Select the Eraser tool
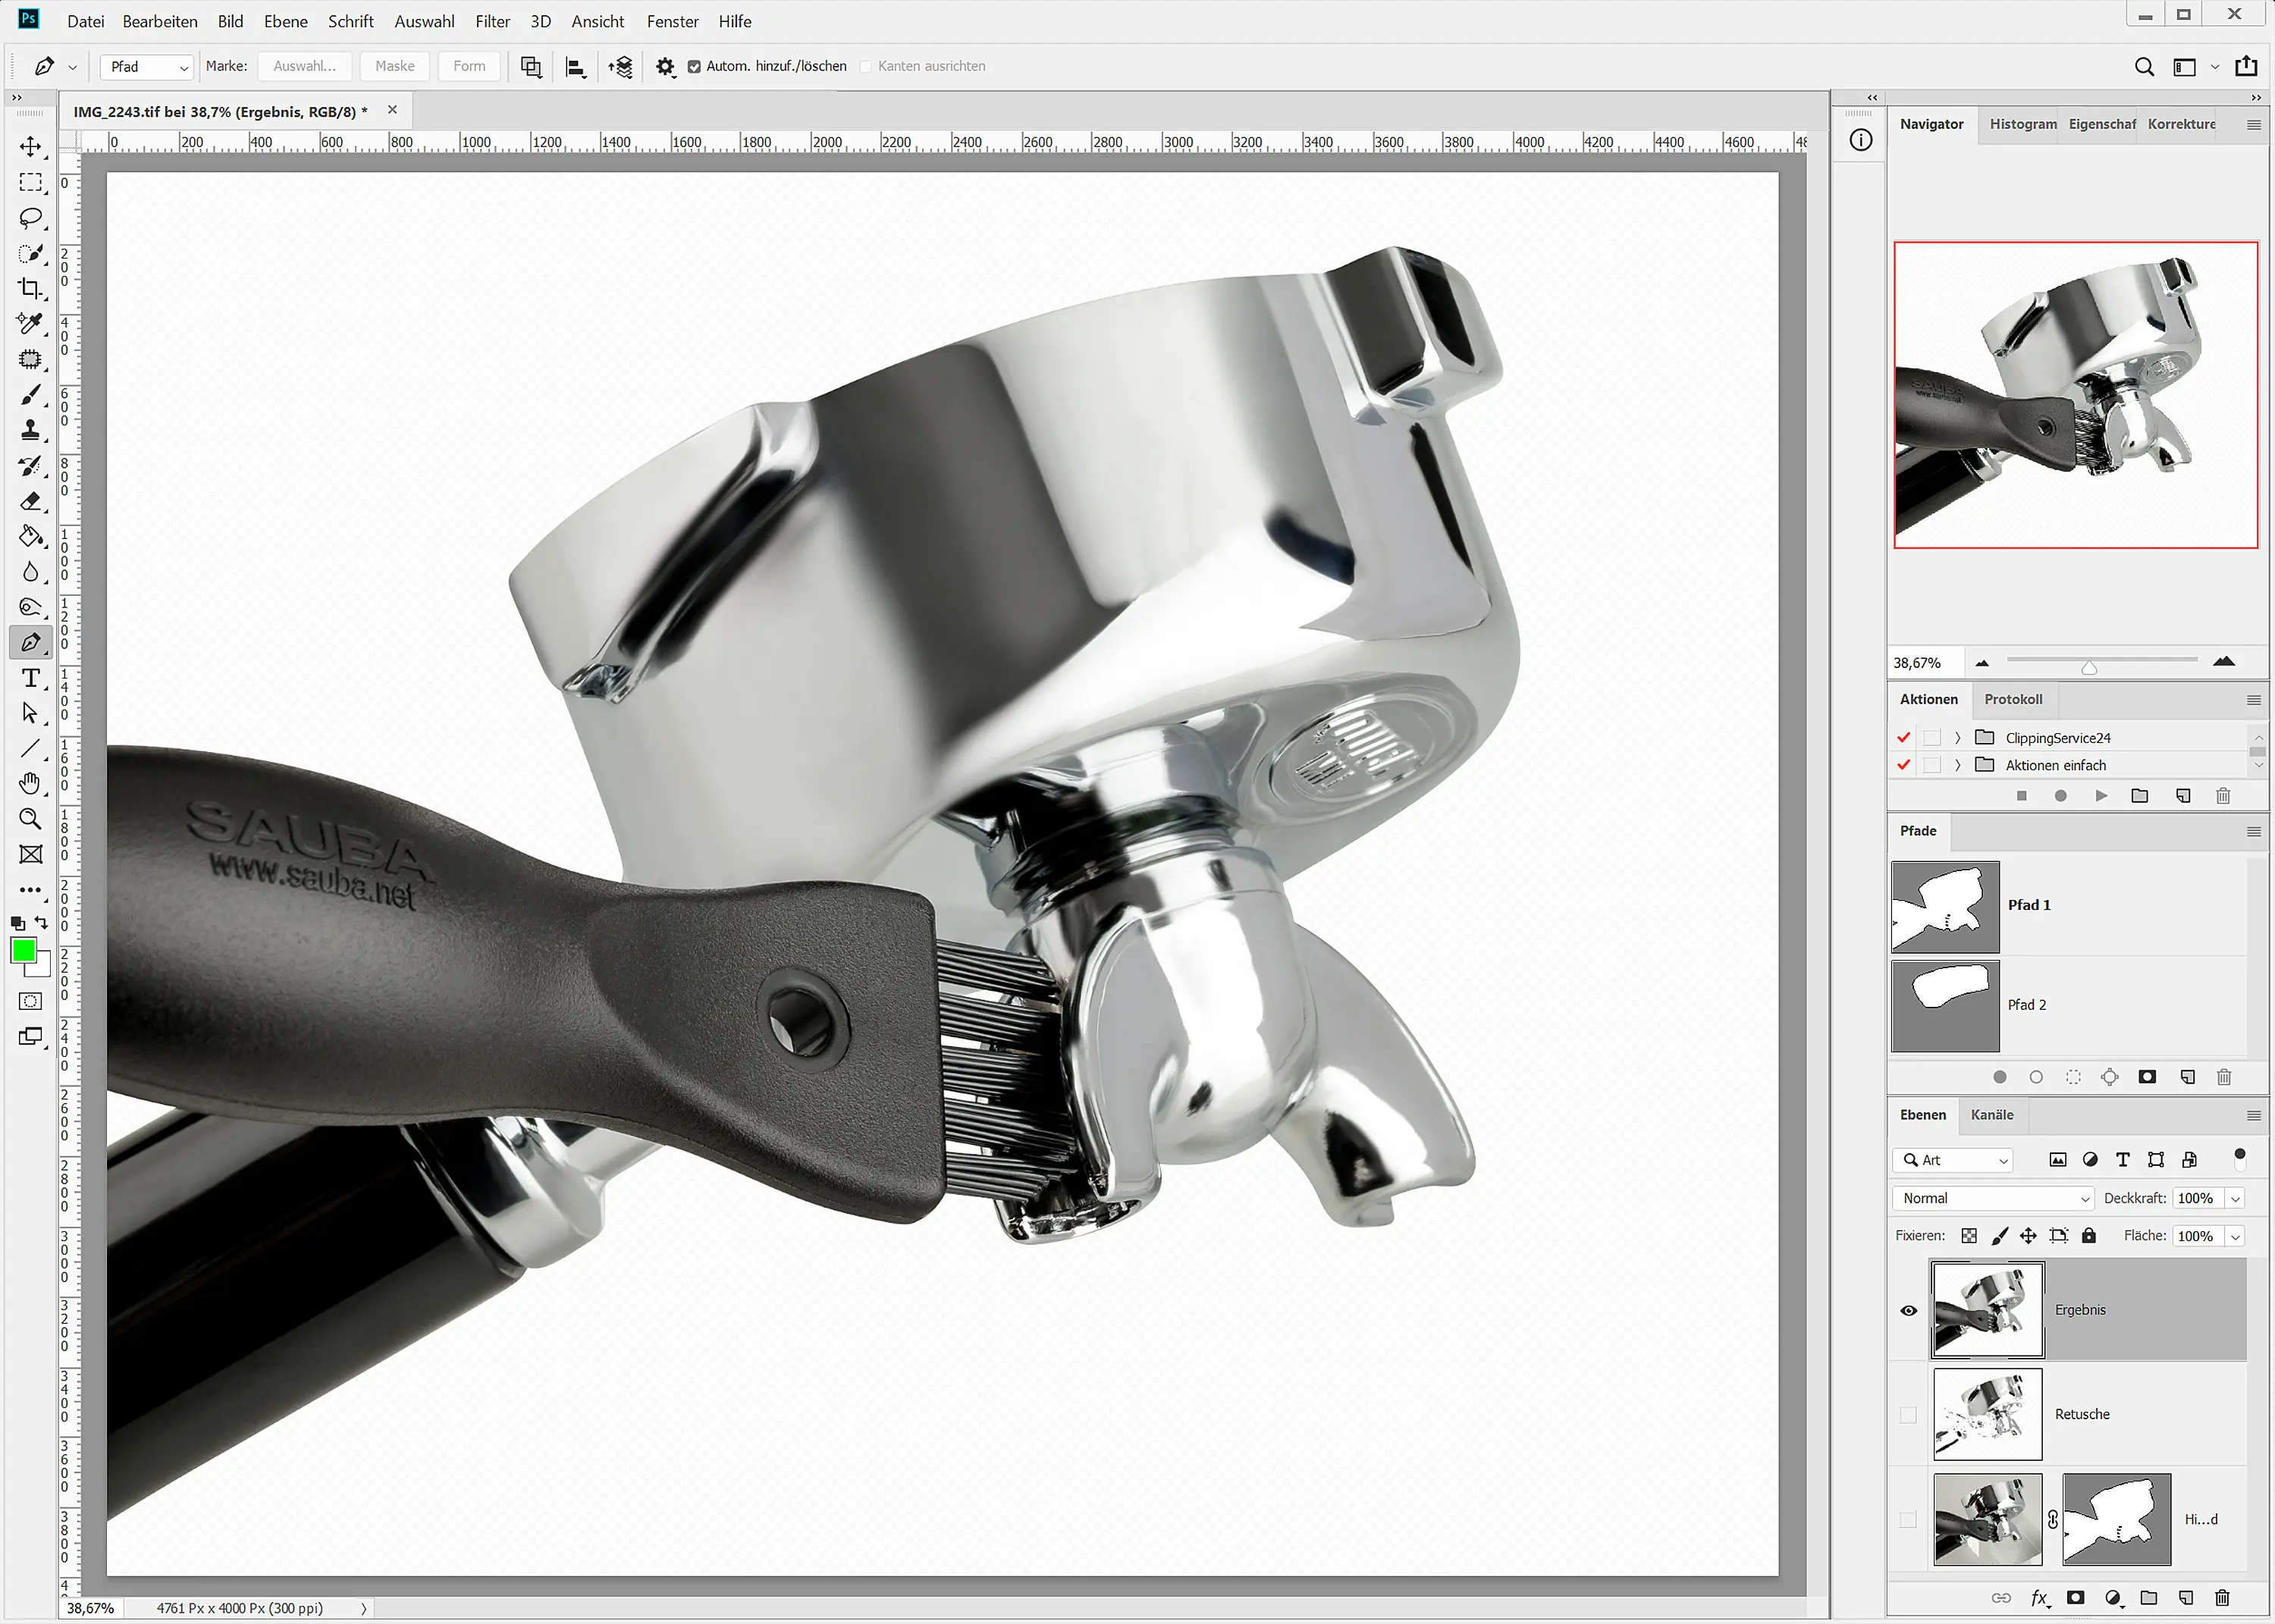The height and width of the screenshot is (1624, 2275). tap(30, 501)
